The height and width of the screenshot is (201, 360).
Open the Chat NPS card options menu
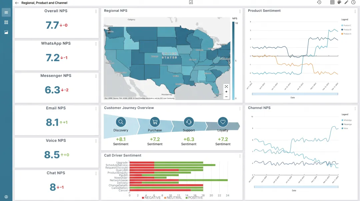point(96,173)
